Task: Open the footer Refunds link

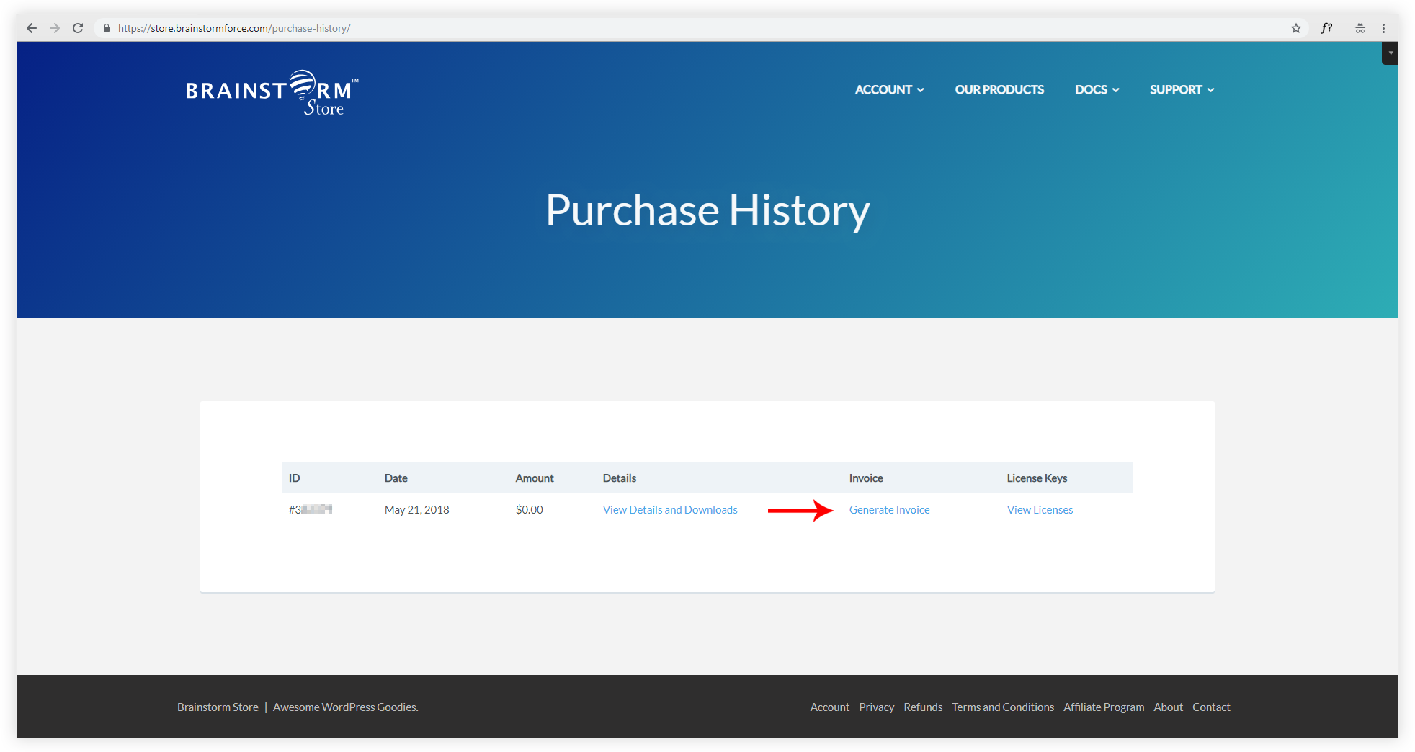Action: (923, 707)
